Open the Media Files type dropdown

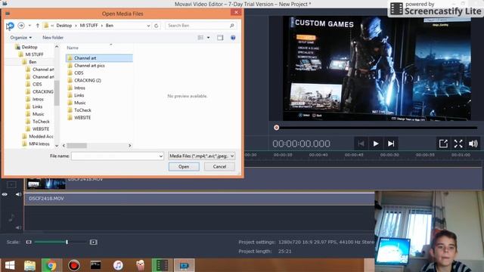point(202,156)
